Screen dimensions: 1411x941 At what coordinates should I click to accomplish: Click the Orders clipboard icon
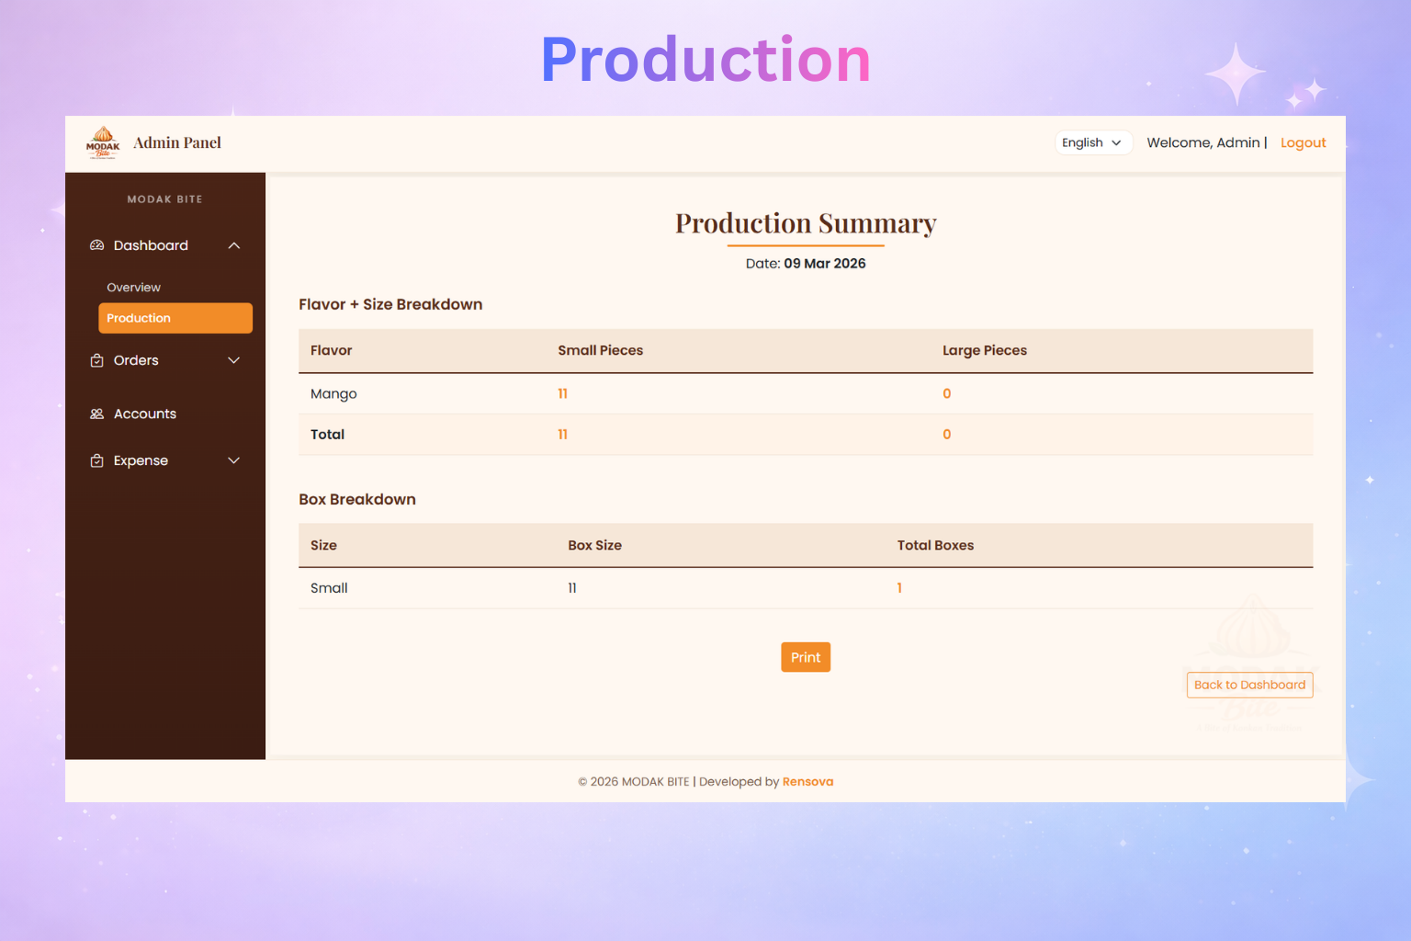(x=96, y=360)
